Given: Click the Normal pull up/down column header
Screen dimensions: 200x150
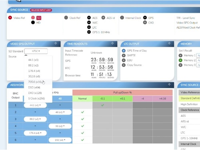Looking at the screenshot, I should [82, 98].
